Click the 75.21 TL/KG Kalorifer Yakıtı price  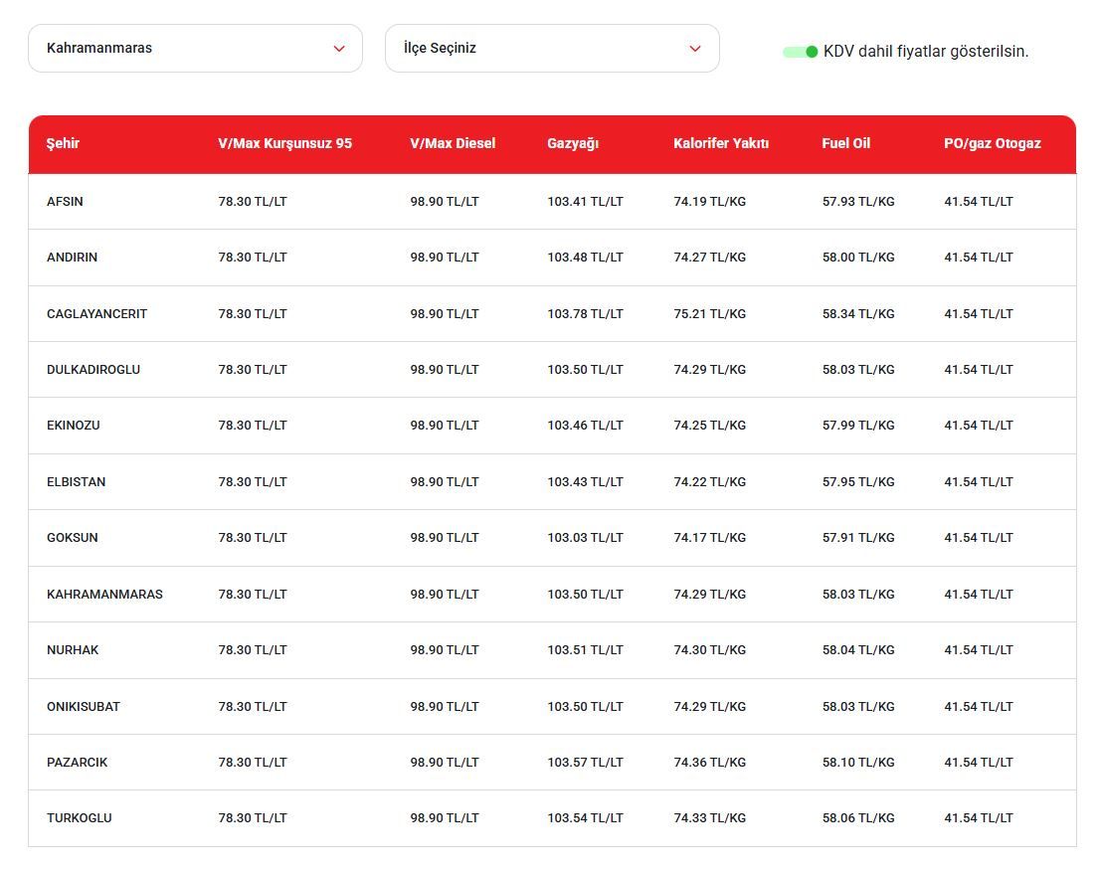[x=710, y=314]
